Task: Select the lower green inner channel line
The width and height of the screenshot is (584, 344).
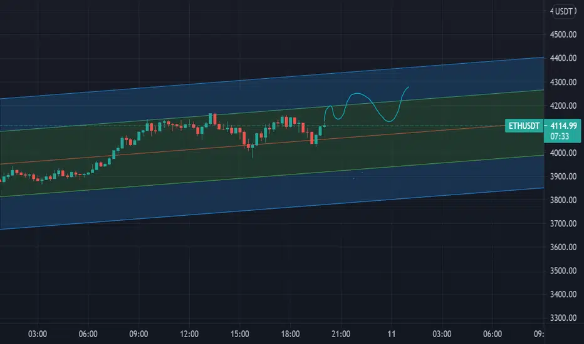Action: click(272, 176)
